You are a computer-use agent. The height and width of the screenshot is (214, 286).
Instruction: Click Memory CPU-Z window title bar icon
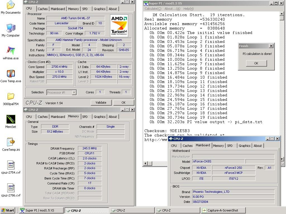pyautogui.click(x=26, y=110)
